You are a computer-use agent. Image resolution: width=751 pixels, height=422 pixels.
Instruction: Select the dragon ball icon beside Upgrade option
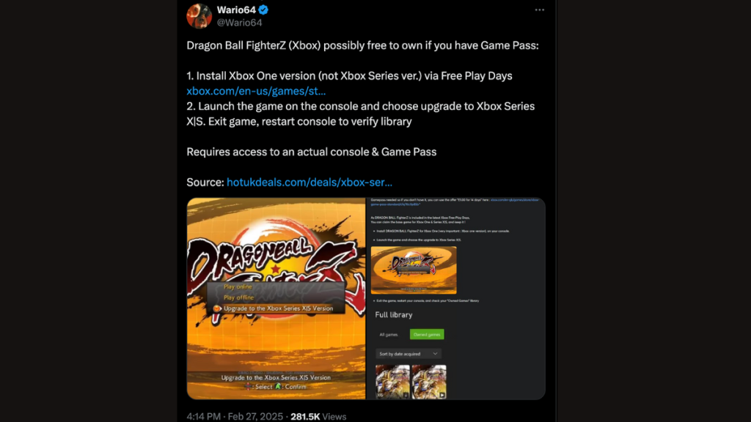tap(217, 308)
